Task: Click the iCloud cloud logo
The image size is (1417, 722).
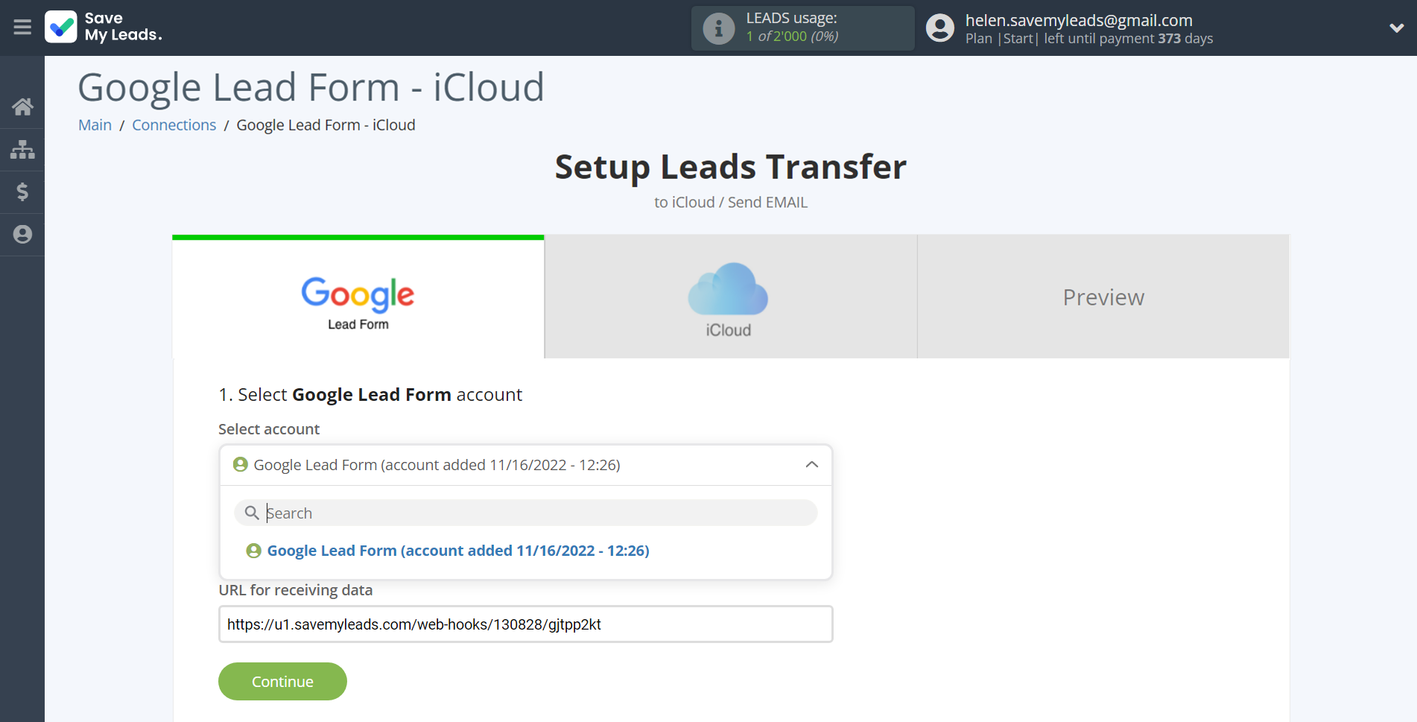Action: tap(728, 288)
